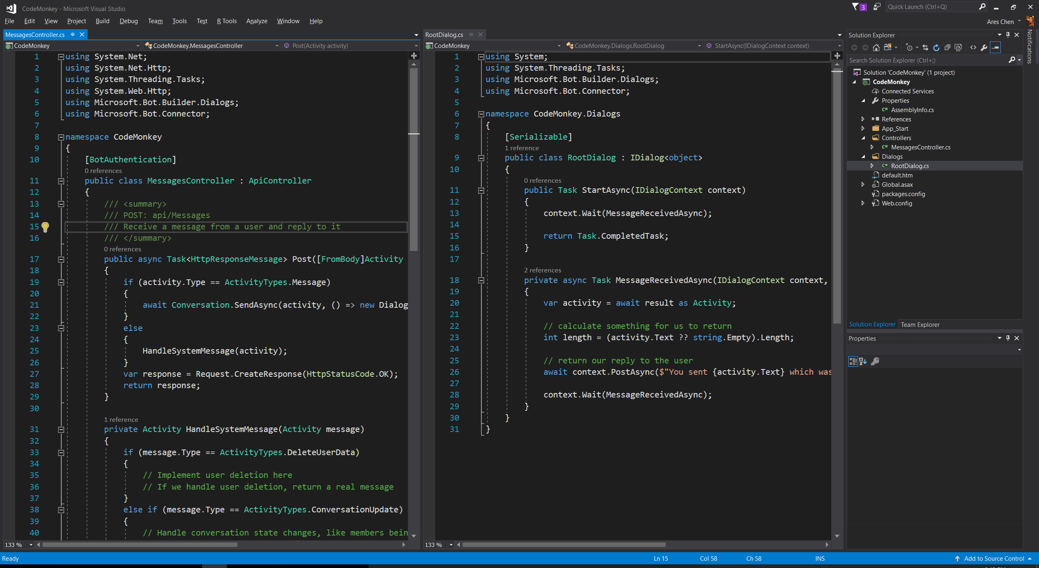Click the Ares Chen account name
1039x568 pixels.
(x=1000, y=22)
